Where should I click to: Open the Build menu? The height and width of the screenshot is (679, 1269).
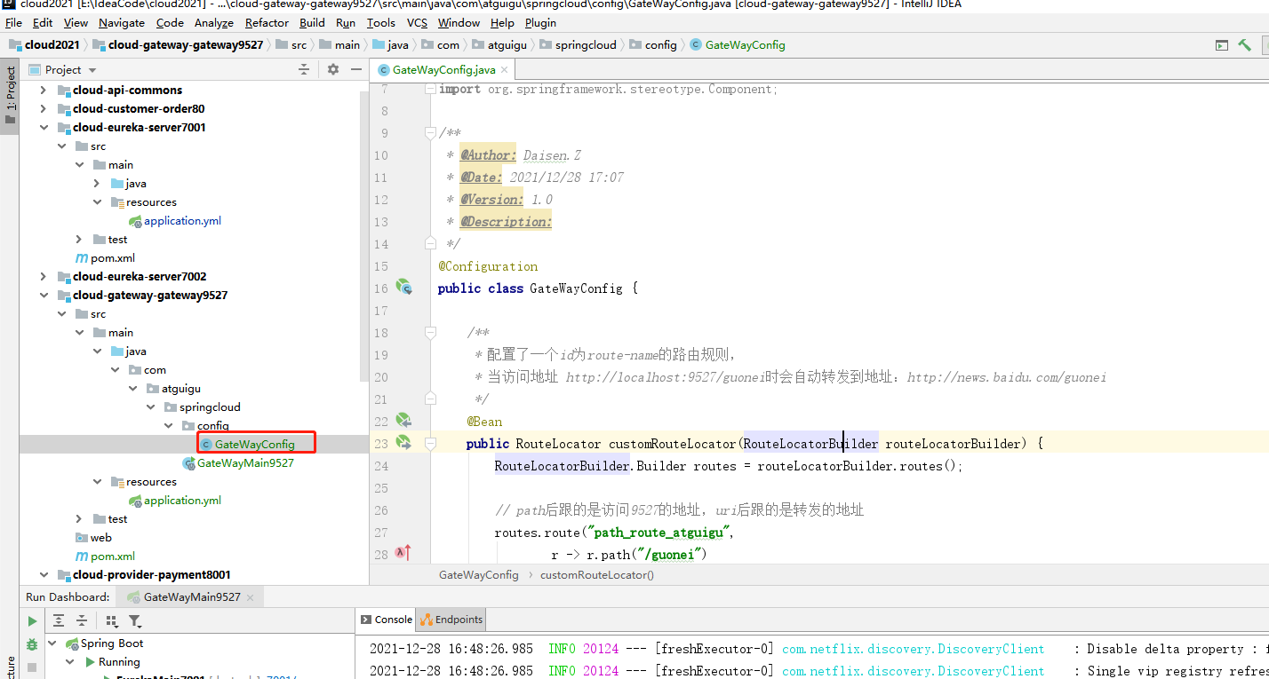312,22
